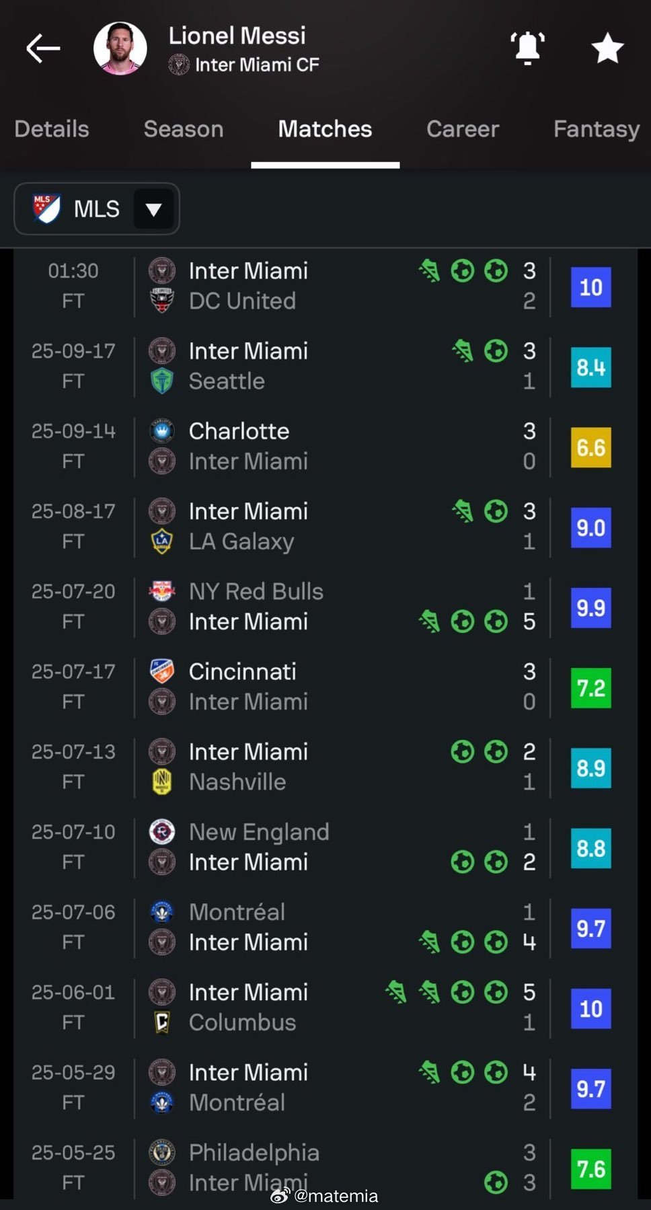The image size is (651, 1210).
Task: Open the Cincinnati vs Inter Miami match
Action: click(x=325, y=687)
